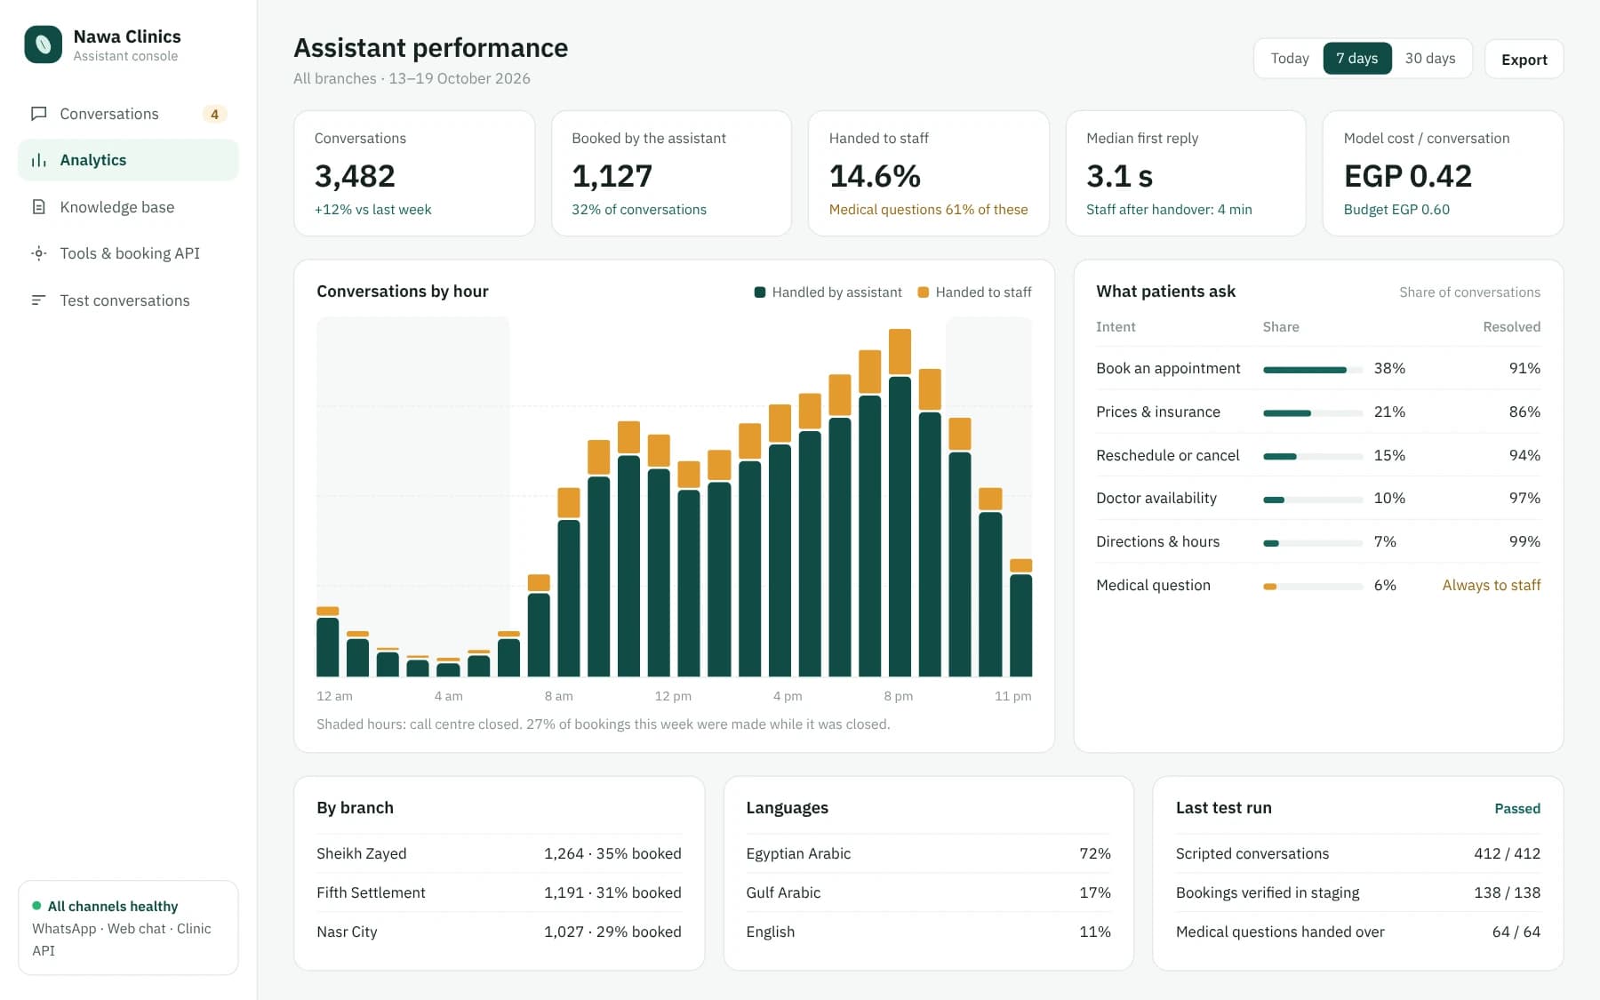Open the Knowledge base page

coord(128,207)
